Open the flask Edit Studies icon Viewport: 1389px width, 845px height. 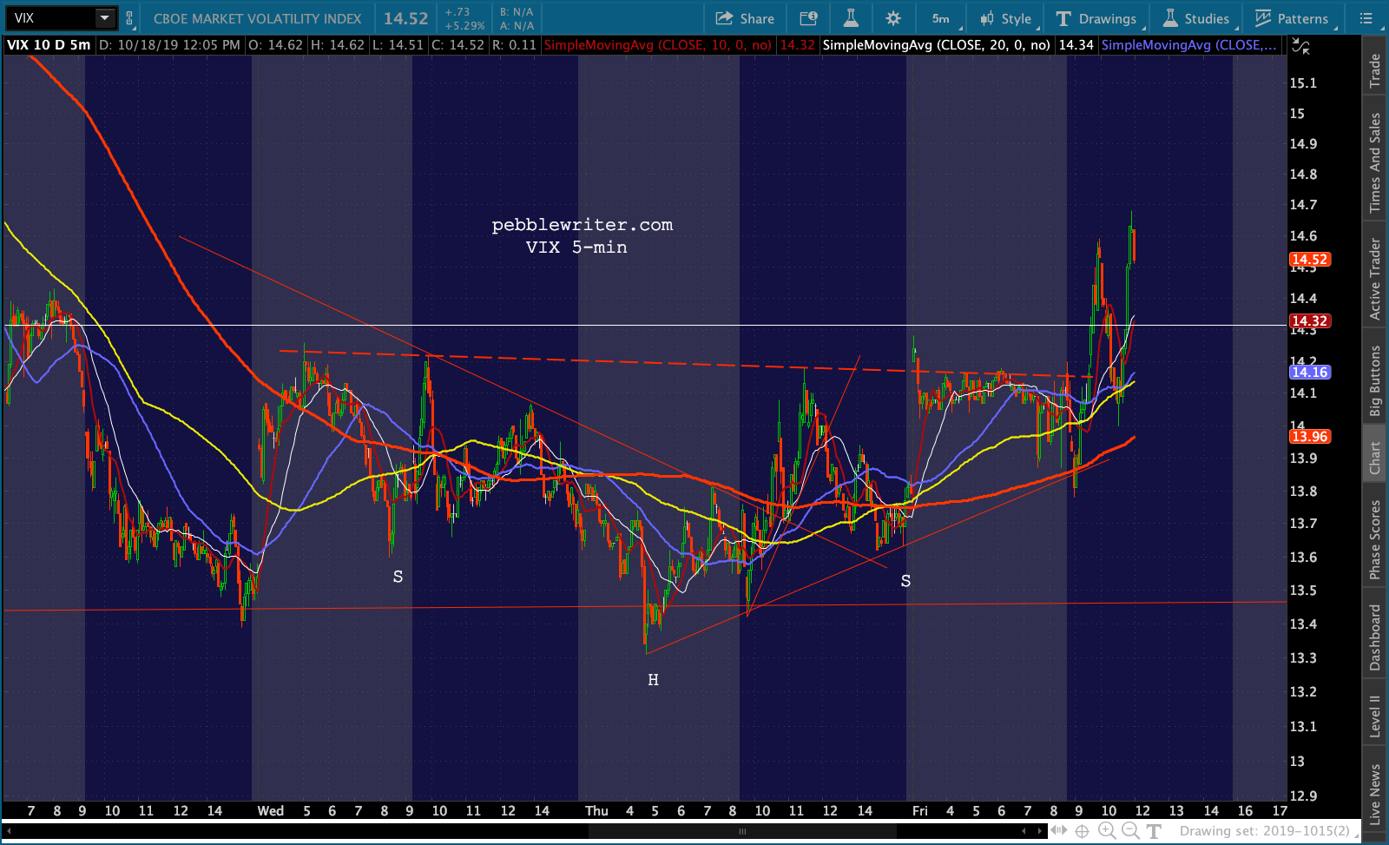pyautogui.click(x=851, y=18)
